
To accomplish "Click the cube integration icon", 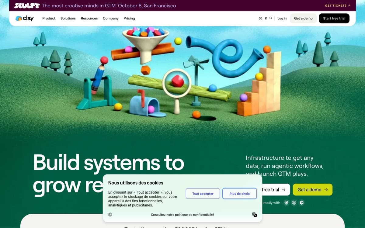I will [x=301, y=202].
